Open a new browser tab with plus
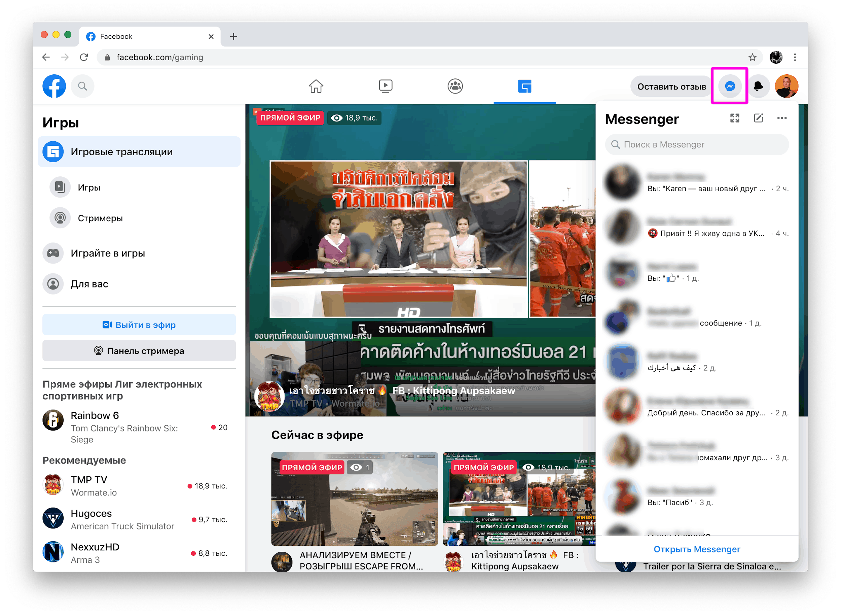 233,37
